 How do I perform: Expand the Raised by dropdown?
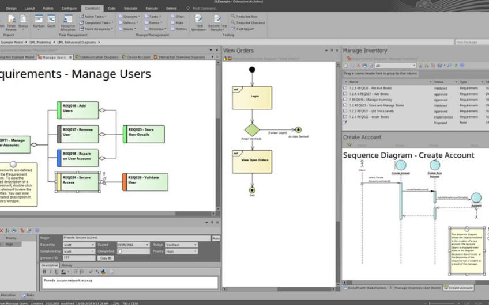92,245
